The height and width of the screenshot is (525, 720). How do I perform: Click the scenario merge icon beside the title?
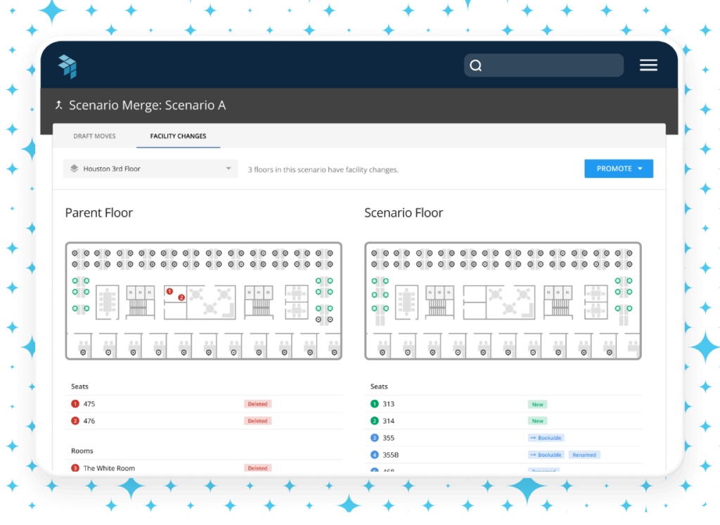(x=59, y=105)
